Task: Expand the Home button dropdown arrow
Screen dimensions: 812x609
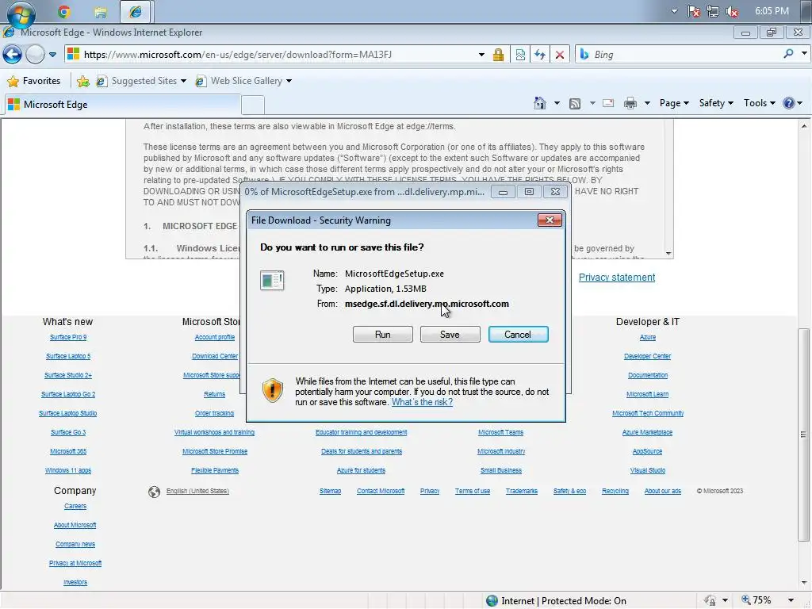Action: pyautogui.click(x=557, y=103)
